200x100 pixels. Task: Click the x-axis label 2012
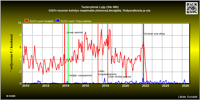click(x=46, y=85)
